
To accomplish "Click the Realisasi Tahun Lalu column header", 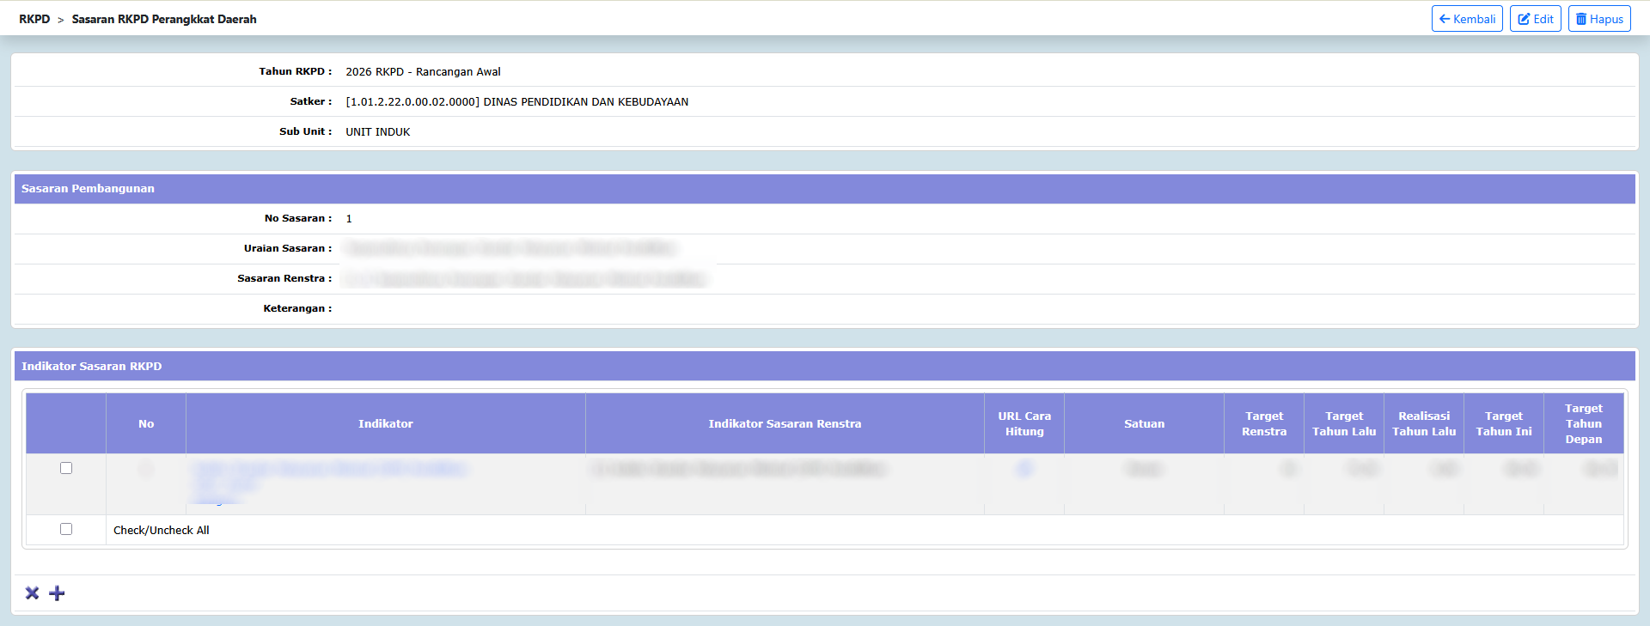I will (x=1423, y=423).
